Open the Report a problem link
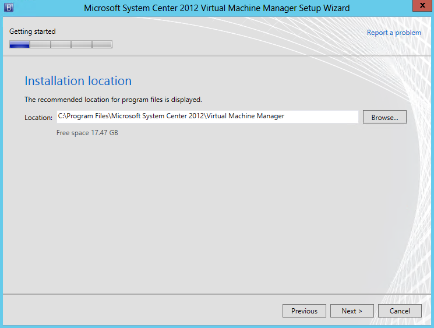Viewport: 434px width, 328px height. click(394, 33)
